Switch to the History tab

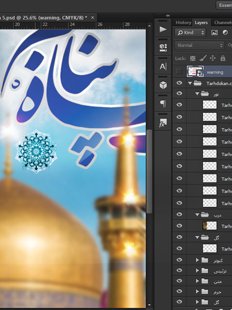point(183,23)
